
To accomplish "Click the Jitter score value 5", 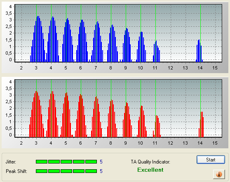I will click(x=101, y=162).
